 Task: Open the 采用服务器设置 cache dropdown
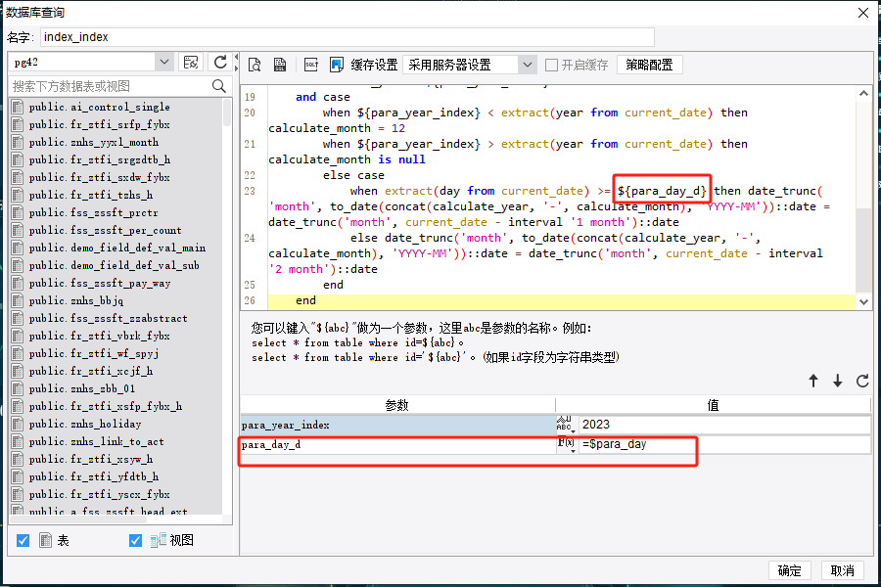(528, 65)
